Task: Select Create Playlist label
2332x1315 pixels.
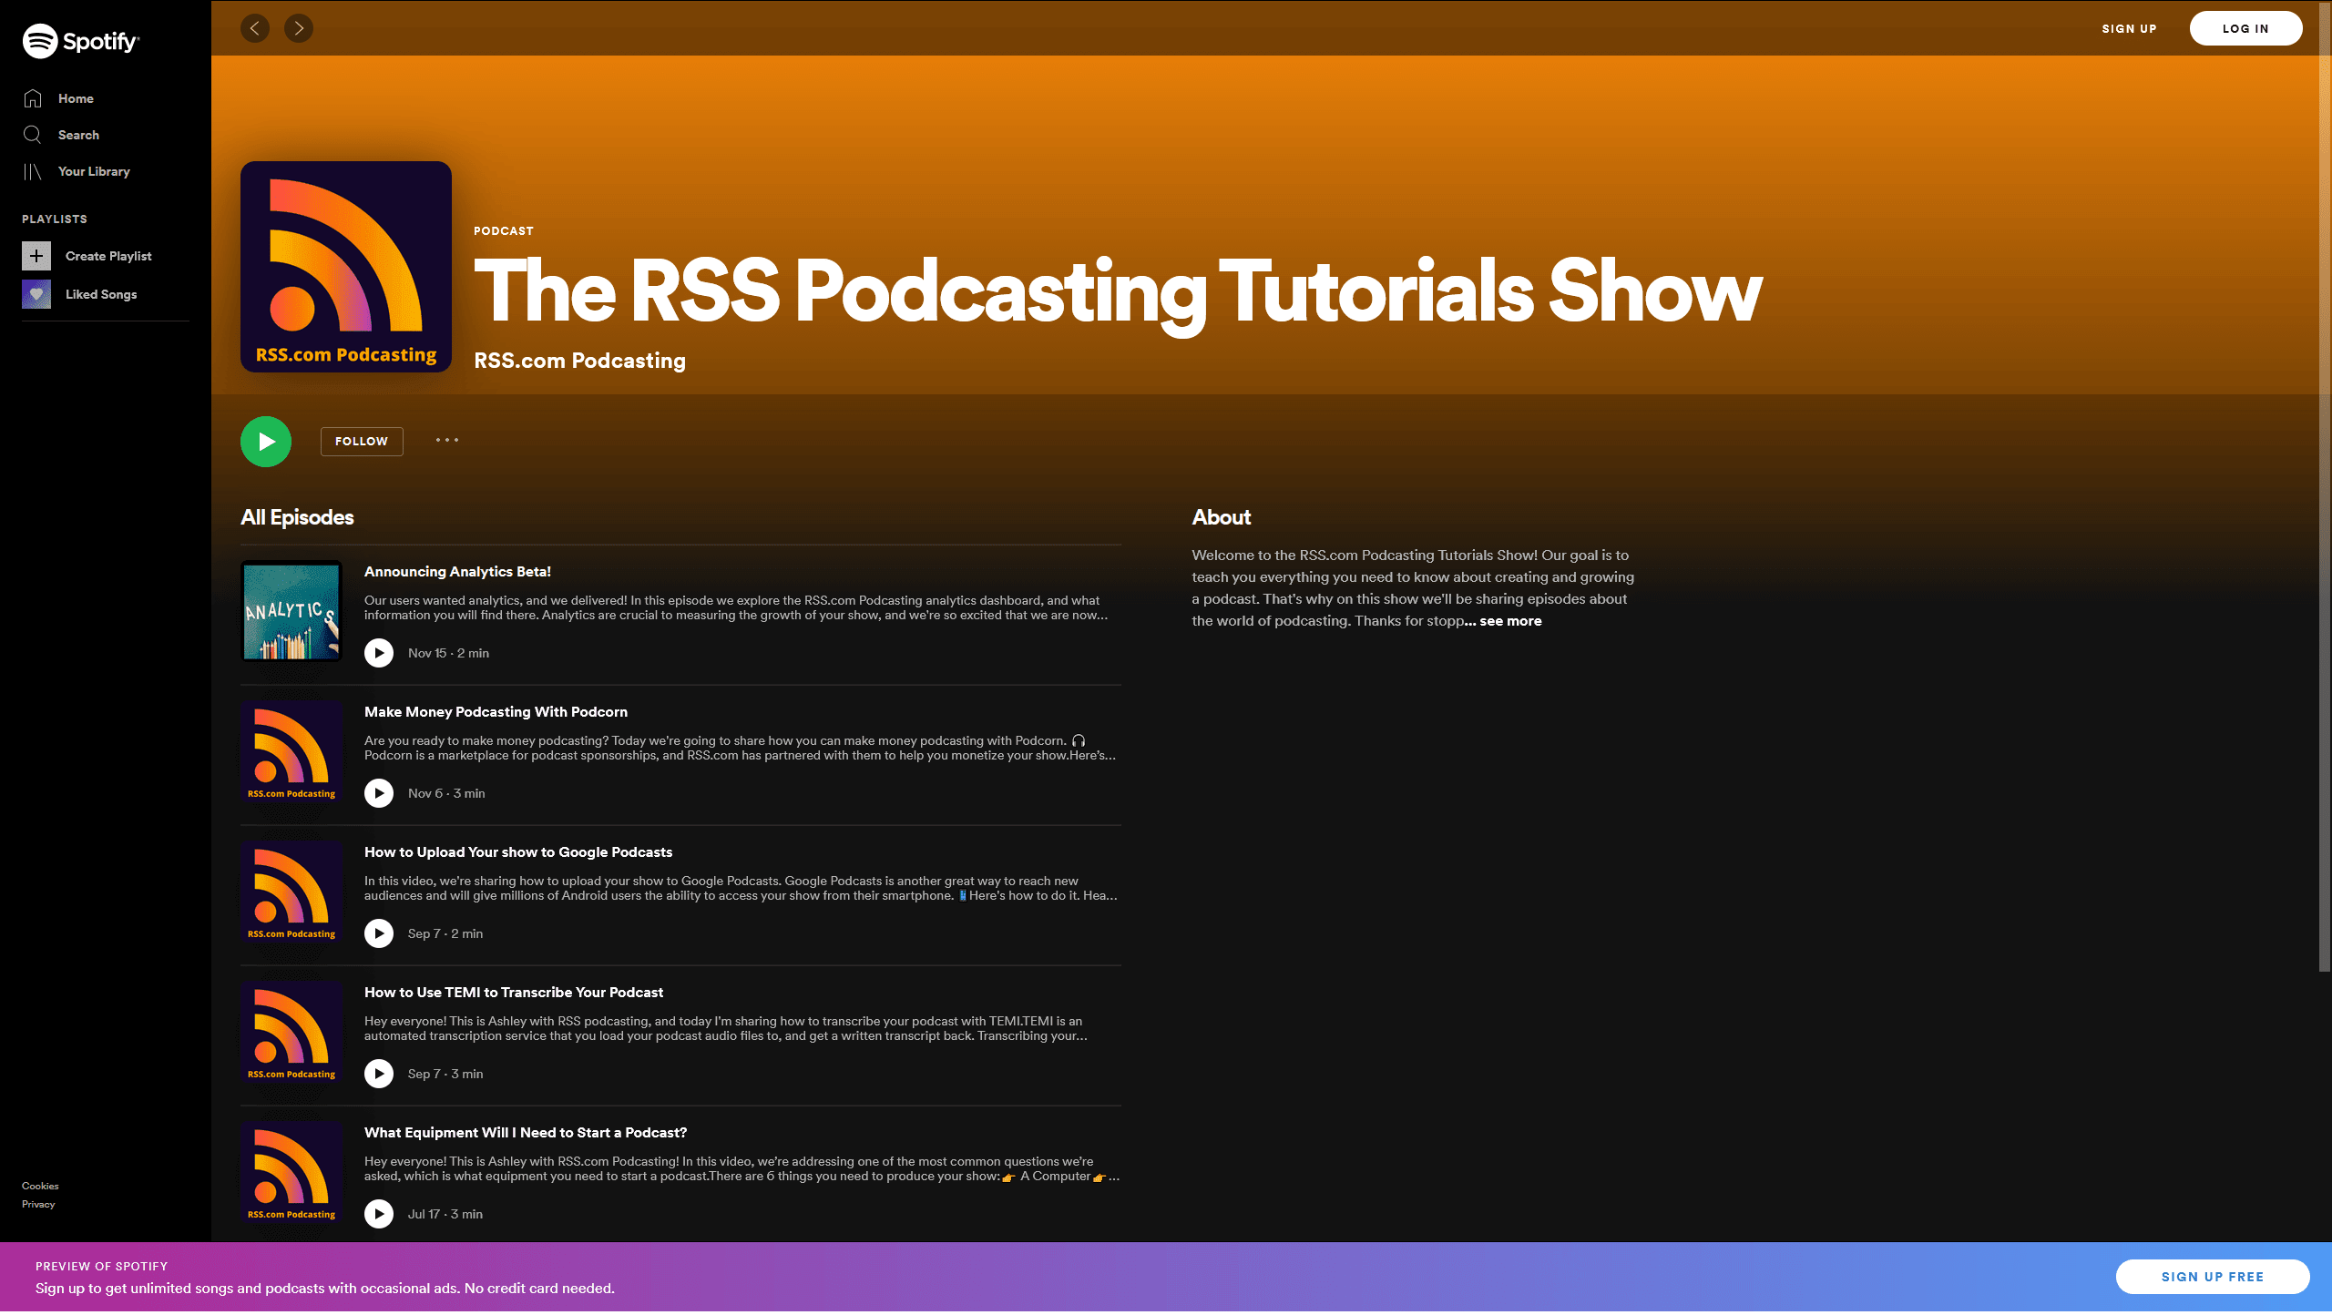Action: (x=108, y=256)
